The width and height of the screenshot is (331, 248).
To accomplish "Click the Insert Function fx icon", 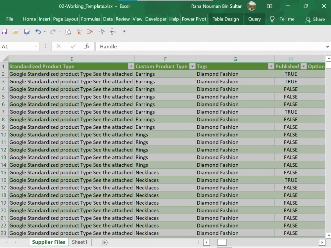I will coord(87,46).
